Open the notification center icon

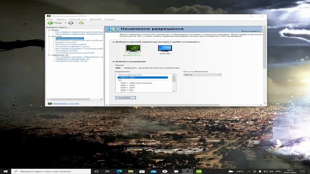[302, 172]
